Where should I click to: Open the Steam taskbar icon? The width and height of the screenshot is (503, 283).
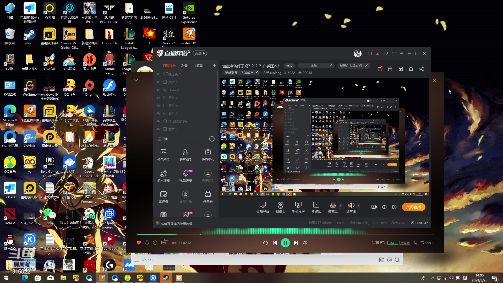point(166,278)
